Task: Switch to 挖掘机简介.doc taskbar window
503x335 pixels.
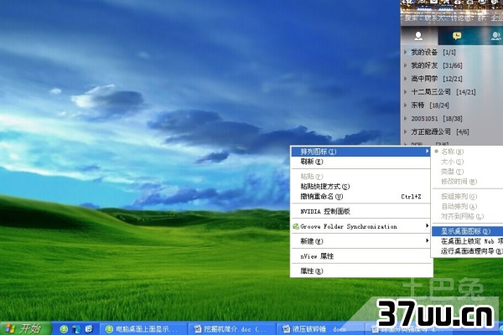Action: 231,329
